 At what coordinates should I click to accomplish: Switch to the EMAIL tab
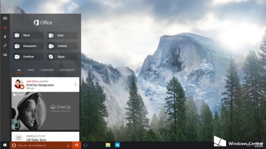click(x=31, y=70)
